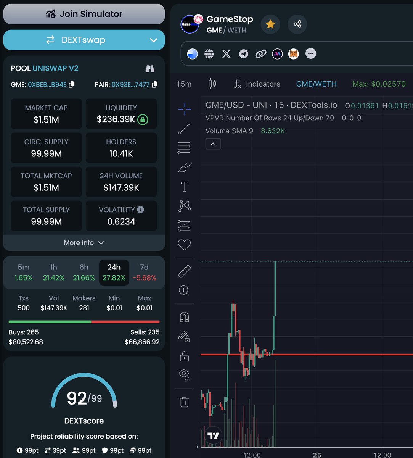This screenshot has width=413, height=458.
Task: Select the 5m timeframe tab
Action: 24,273
